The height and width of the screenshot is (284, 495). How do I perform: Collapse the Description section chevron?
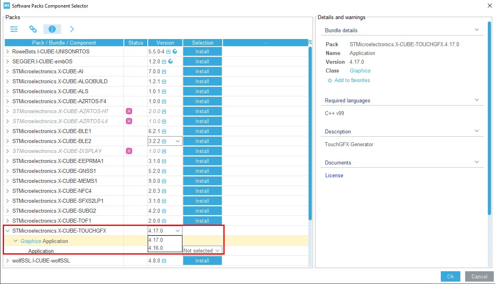click(x=477, y=131)
